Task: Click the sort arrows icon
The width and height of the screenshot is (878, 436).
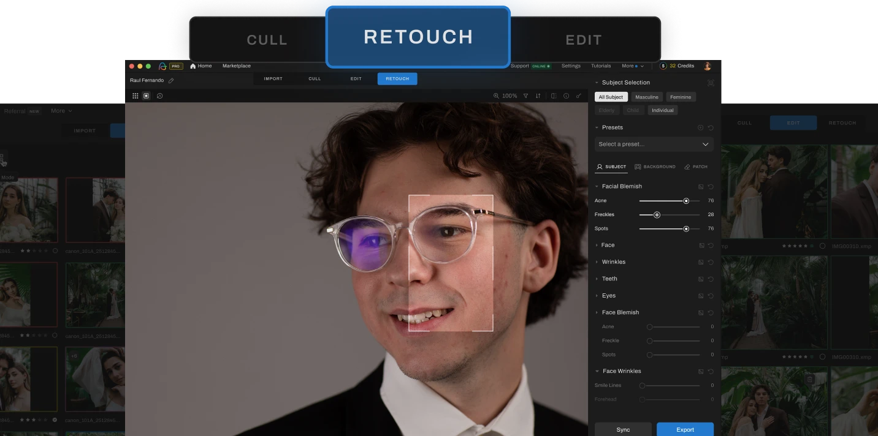Action: coord(538,96)
